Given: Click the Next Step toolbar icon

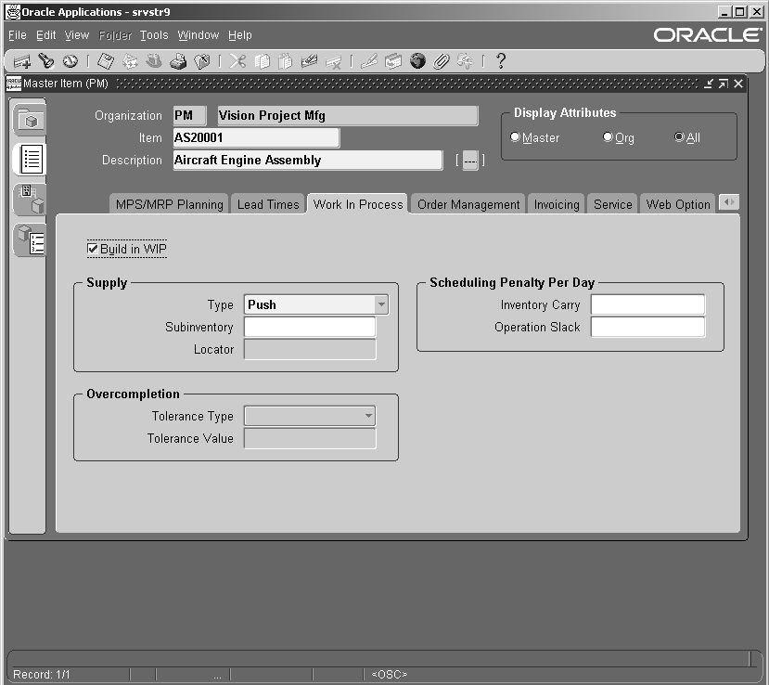Looking at the screenshot, I should click(130, 61).
